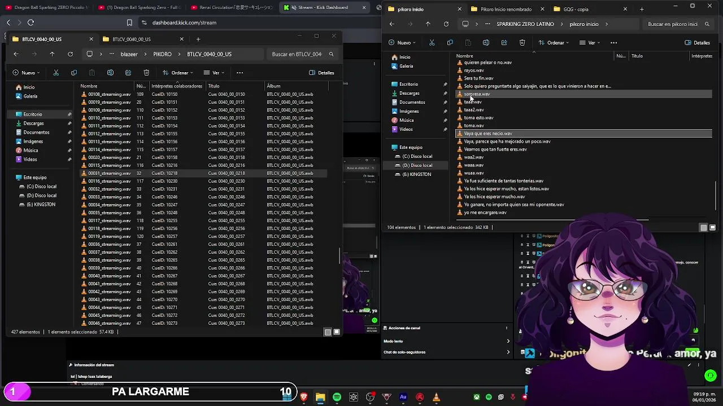Sort by Álbum column in BTLCV_0040_00_US window
723x406 pixels.
click(x=274, y=86)
